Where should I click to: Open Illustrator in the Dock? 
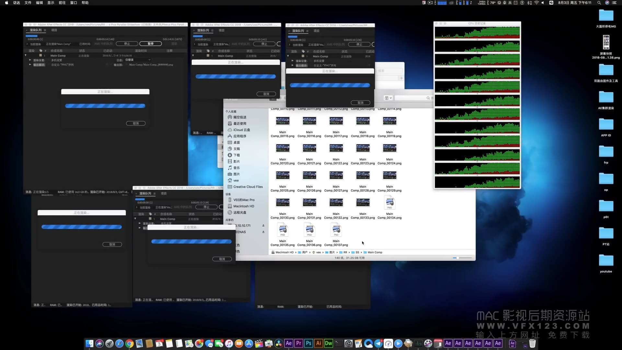[x=319, y=343]
